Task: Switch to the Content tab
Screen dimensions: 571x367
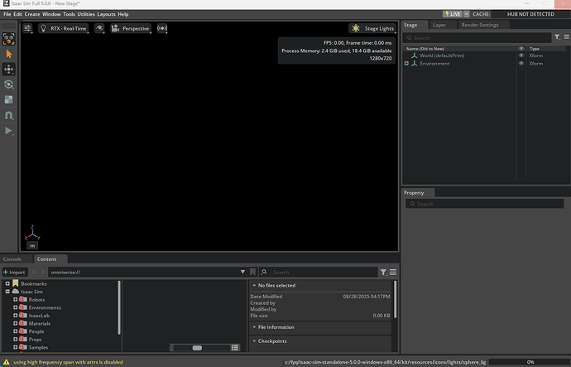Action: pyautogui.click(x=46, y=259)
